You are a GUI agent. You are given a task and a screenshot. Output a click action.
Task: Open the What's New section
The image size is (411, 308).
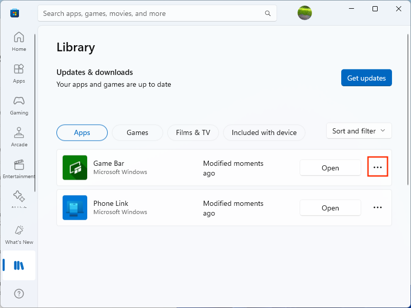point(18,231)
